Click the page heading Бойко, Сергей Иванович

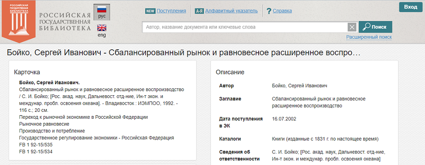pos(183,52)
